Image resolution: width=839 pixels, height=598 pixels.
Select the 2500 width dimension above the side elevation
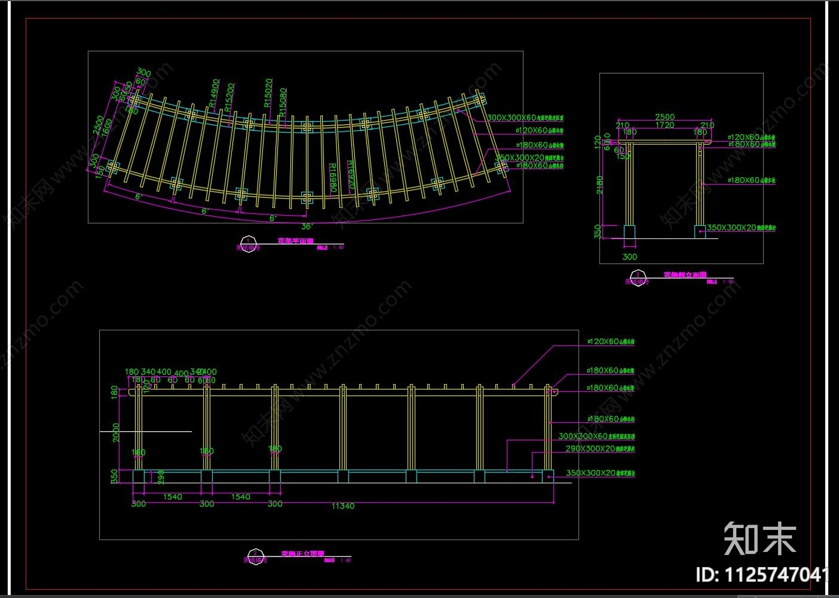pos(665,117)
